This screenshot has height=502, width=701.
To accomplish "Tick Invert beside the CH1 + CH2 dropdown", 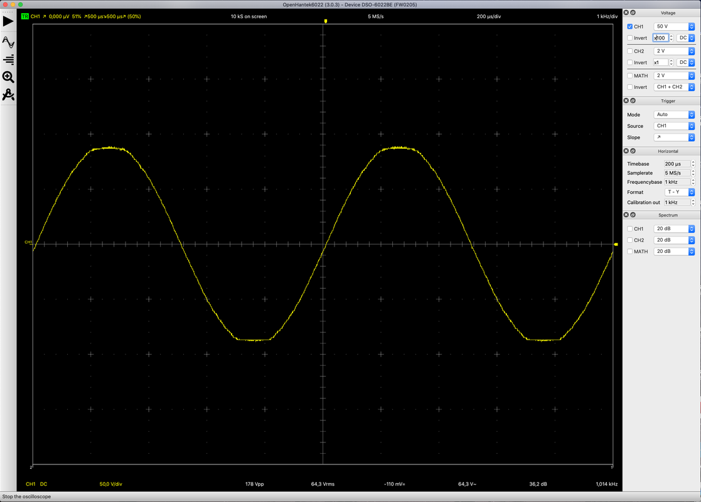I will (630, 87).
